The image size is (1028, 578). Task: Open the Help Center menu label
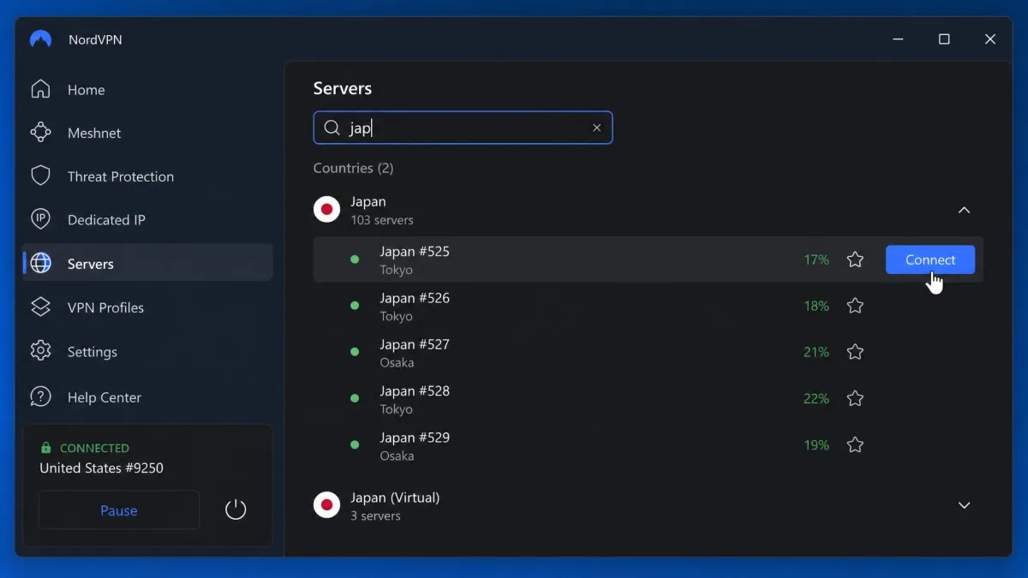[x=105, y=397]
